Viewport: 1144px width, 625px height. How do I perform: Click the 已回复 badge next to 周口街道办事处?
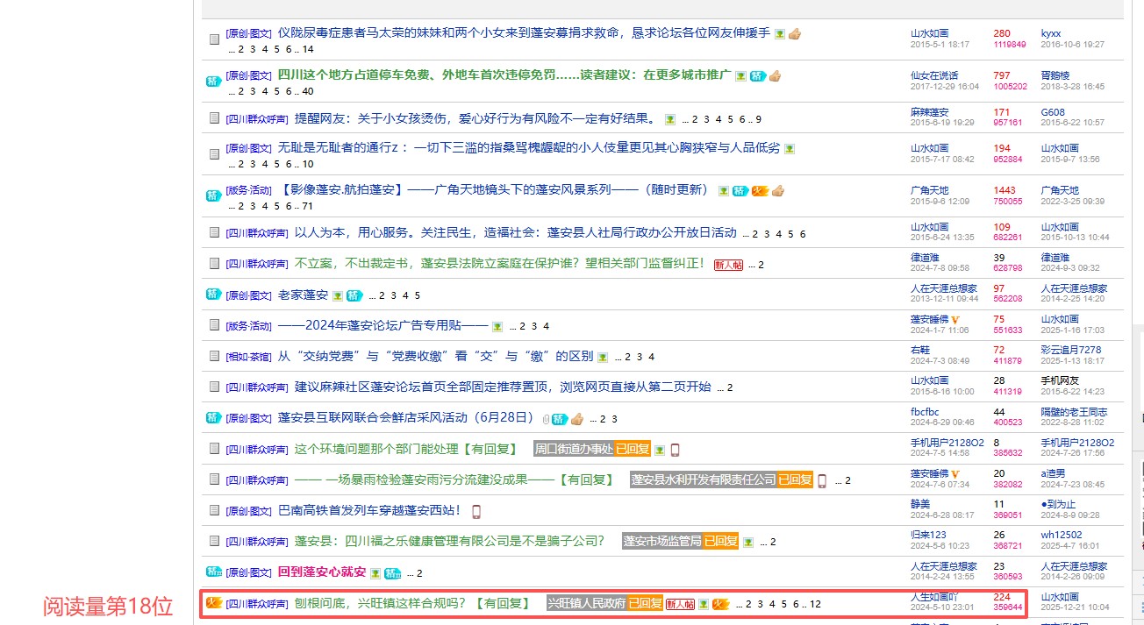pos(632,450)
